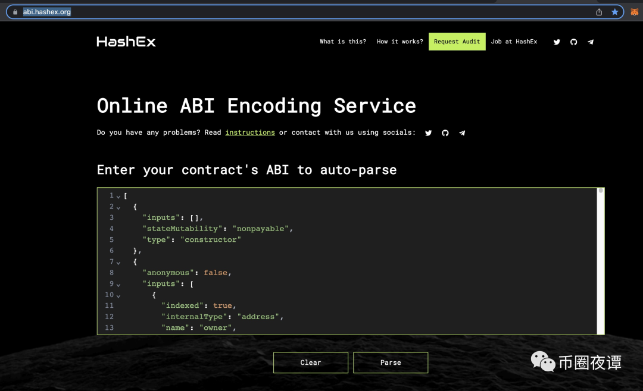Open Twitter icon beside 'using socials'

[x=428, y=133]
